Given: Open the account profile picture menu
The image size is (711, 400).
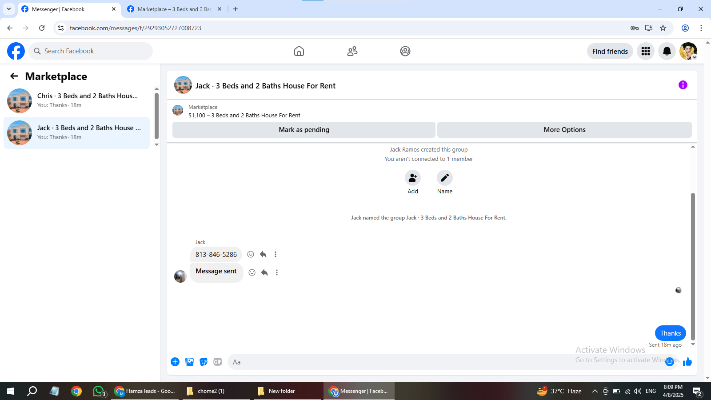Looking at the screenshot, I should tap(688, 51).
